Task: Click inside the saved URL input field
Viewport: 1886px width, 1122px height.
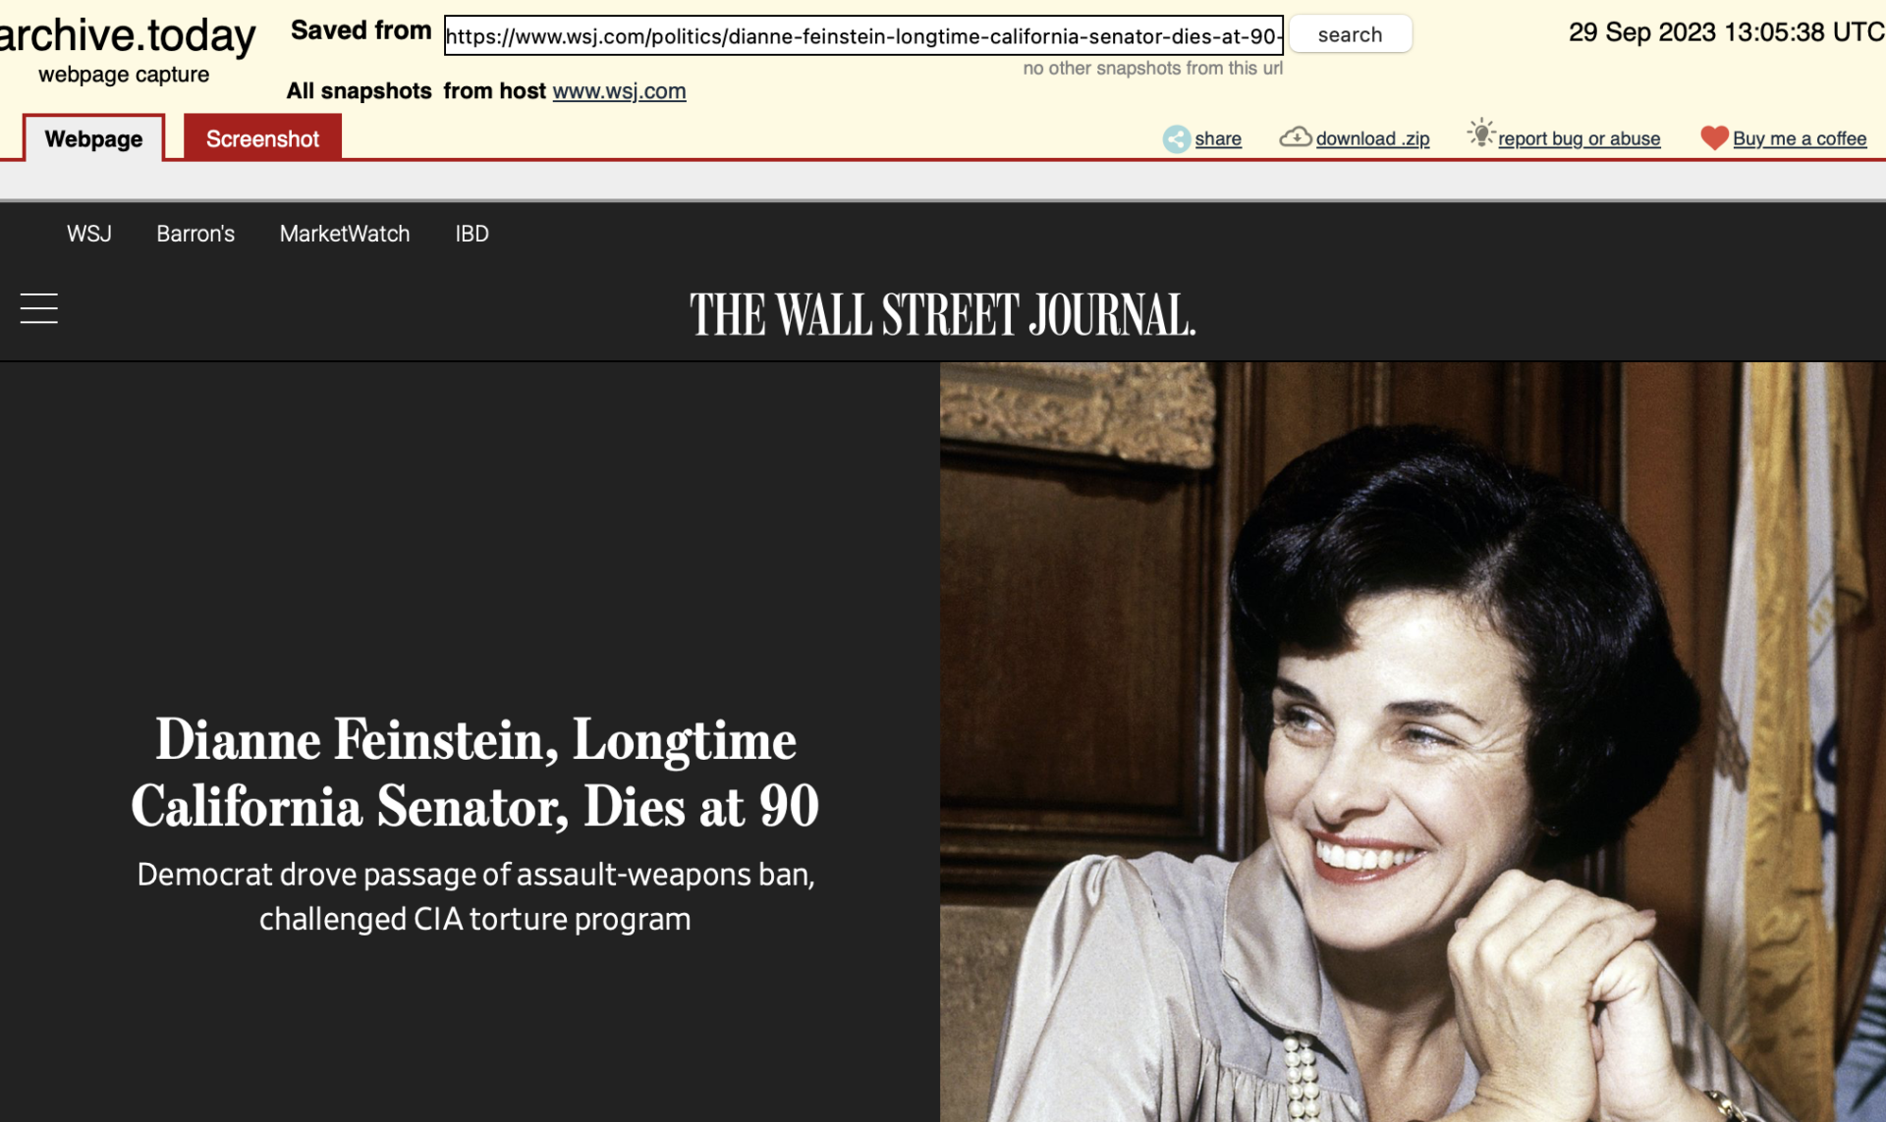Action: [862, 35]
